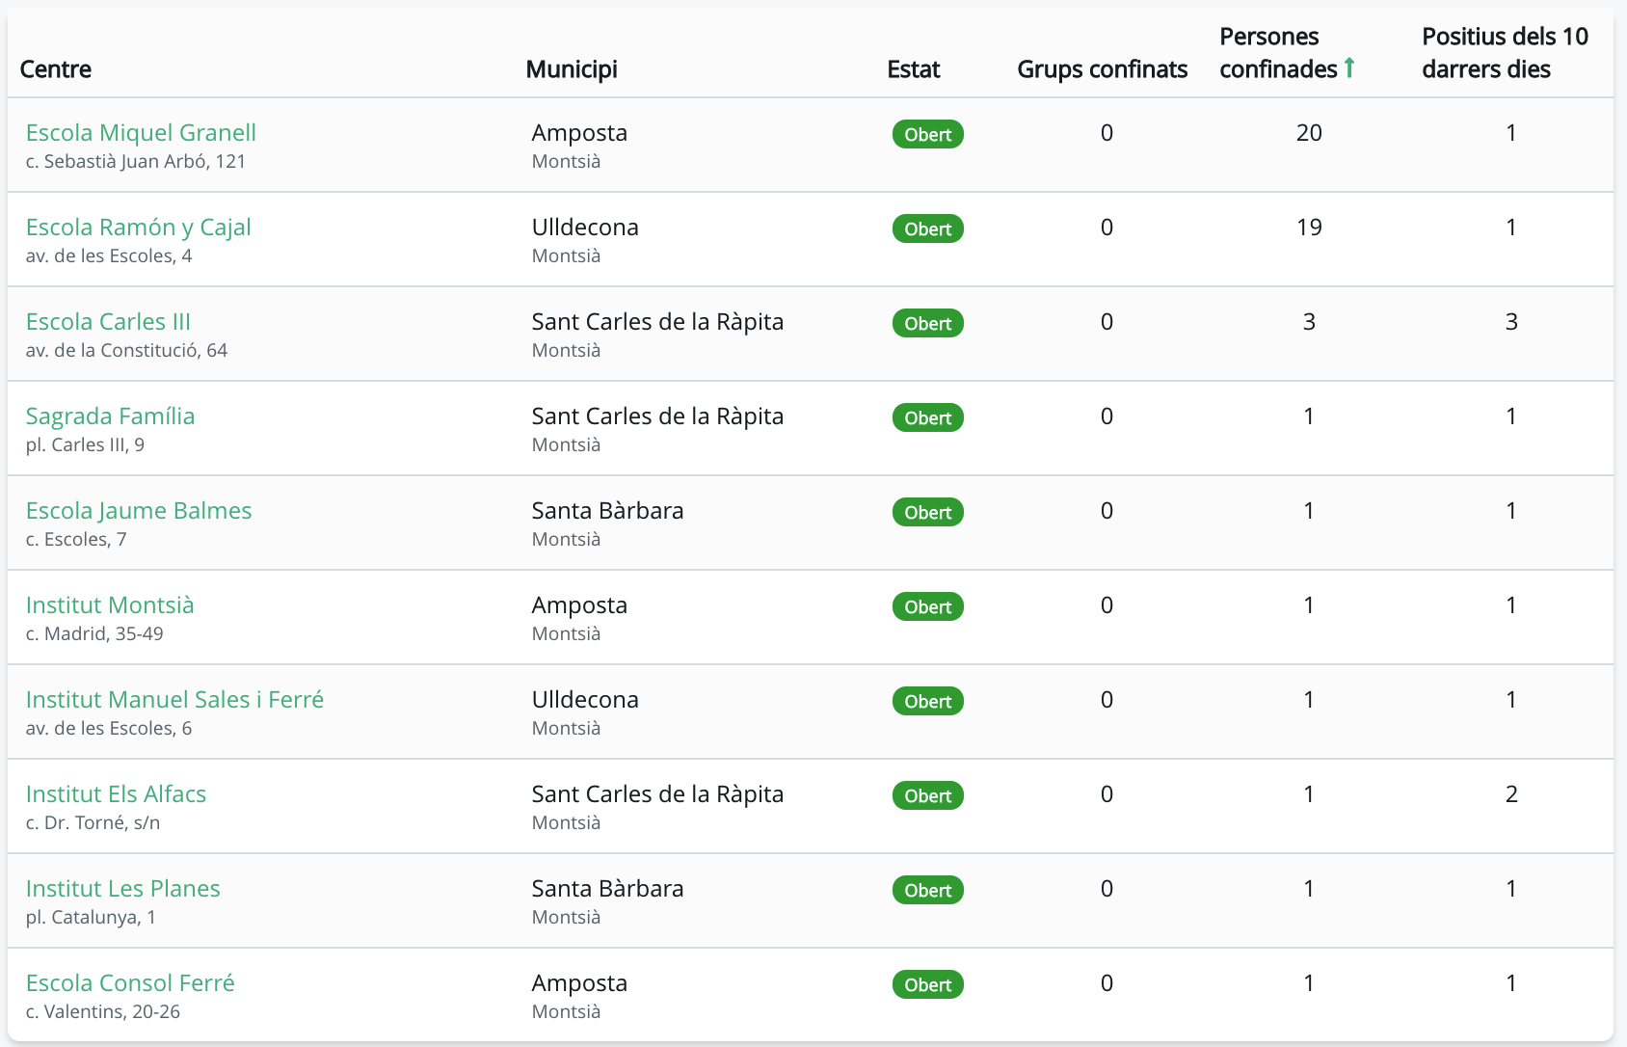This screenshot has width=1627, height=1047.
Task: Sort table by Centre column header
Action: 56,69
